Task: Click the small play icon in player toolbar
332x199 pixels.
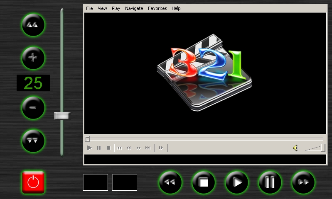Action: coord(89,148)
